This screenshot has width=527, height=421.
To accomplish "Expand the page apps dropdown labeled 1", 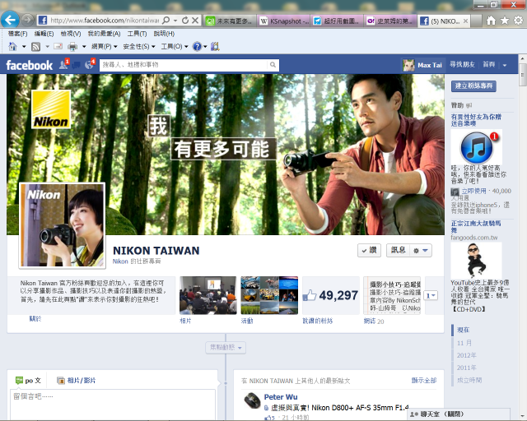I will tap(431, 295).
